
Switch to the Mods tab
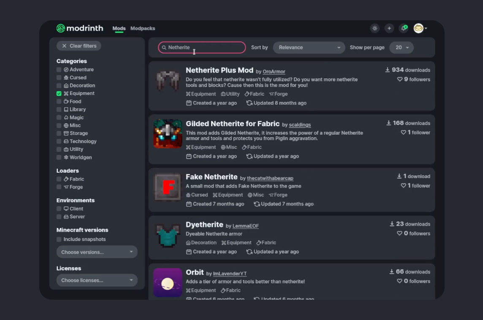click(119, 28)
